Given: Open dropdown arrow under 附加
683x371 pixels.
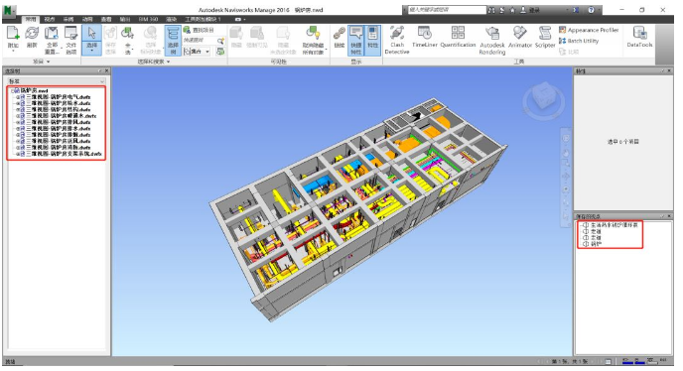Looking at the screenshot, I should pyautogui.click(x=13, y=51).
